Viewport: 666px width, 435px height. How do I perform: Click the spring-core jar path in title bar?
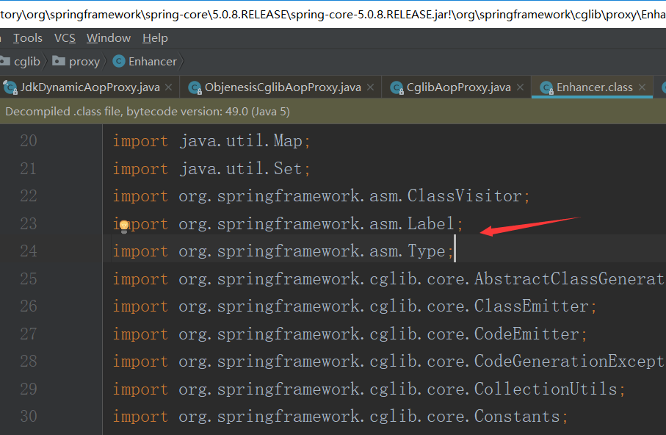tap(333, 15)
